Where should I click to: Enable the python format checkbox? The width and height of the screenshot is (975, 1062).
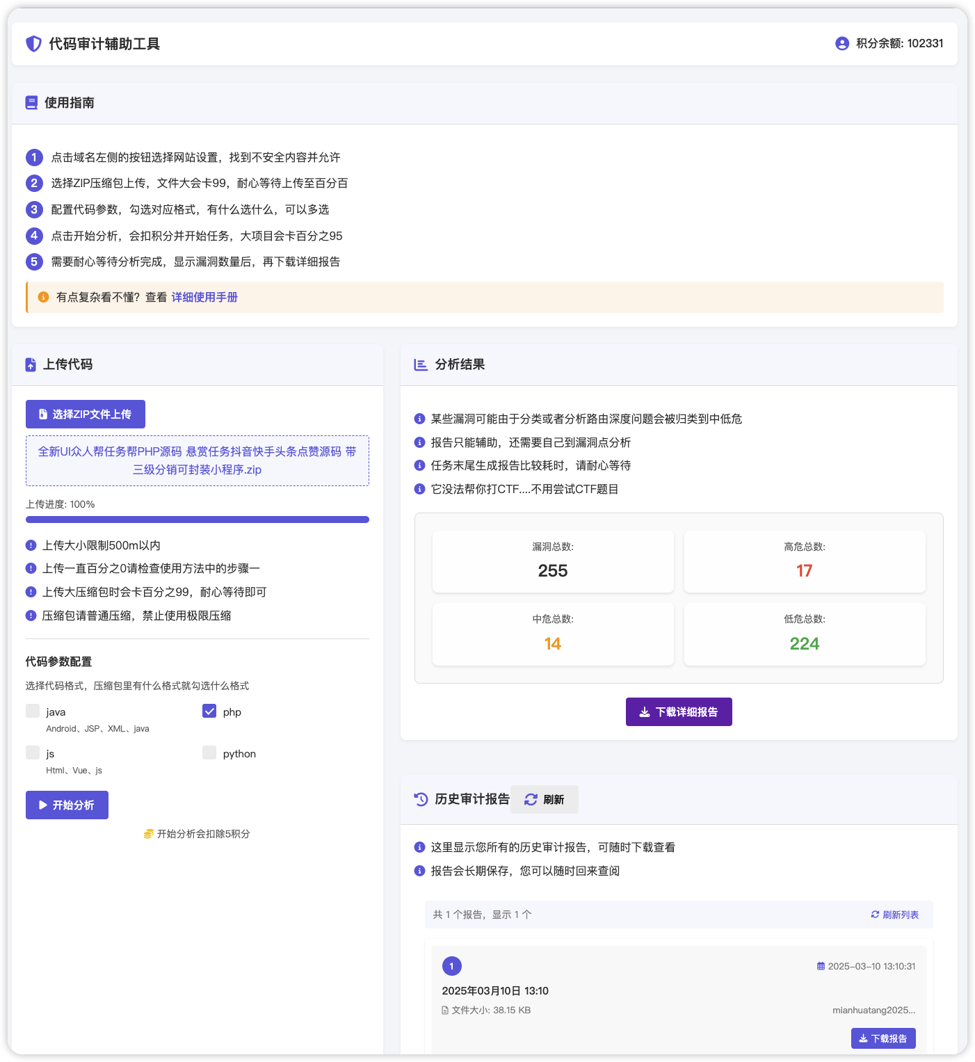click(x=209, y=753)
